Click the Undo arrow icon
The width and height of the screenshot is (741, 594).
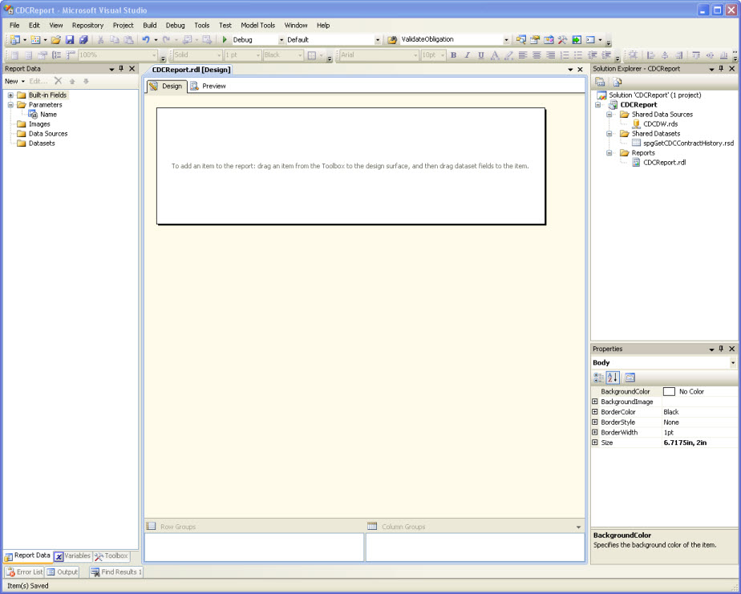coord(146,40)
